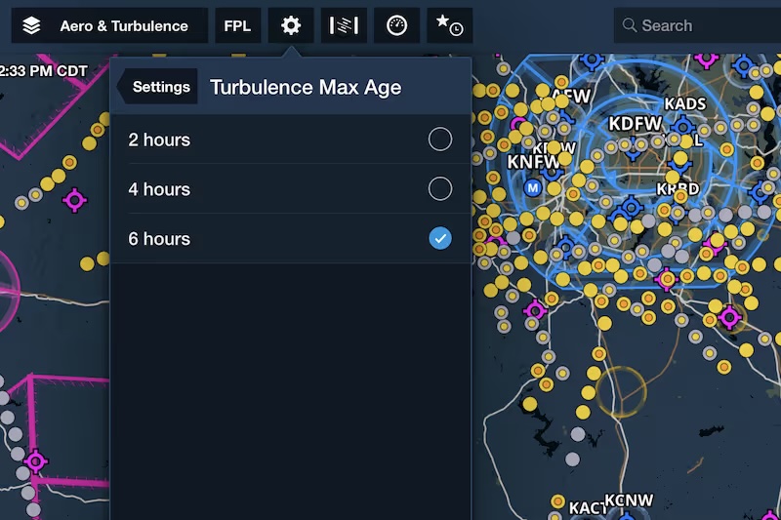Open the FPL flight plan panel

pyautogui.click(x=237, y=26)
